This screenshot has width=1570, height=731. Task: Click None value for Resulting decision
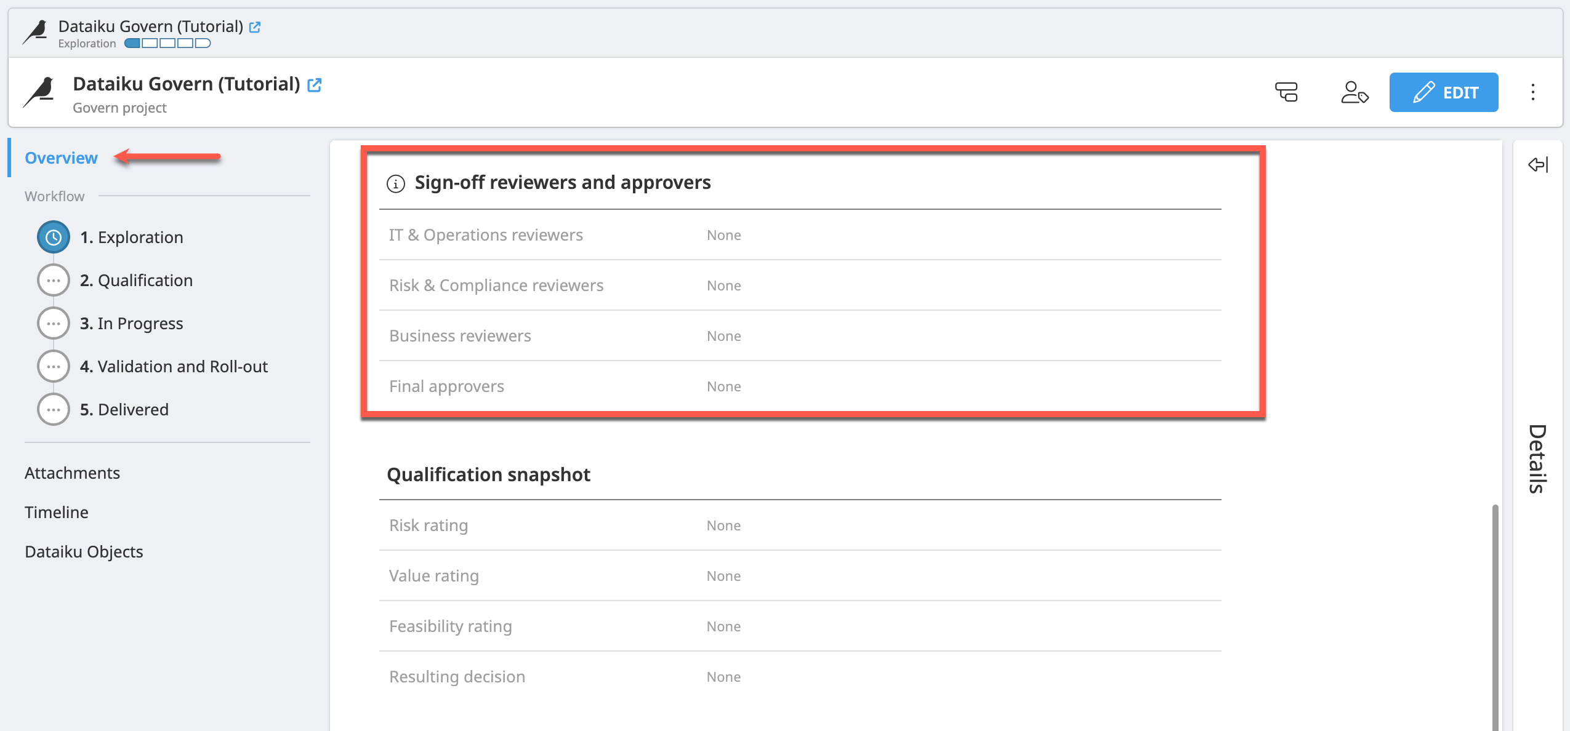(723, 677)
